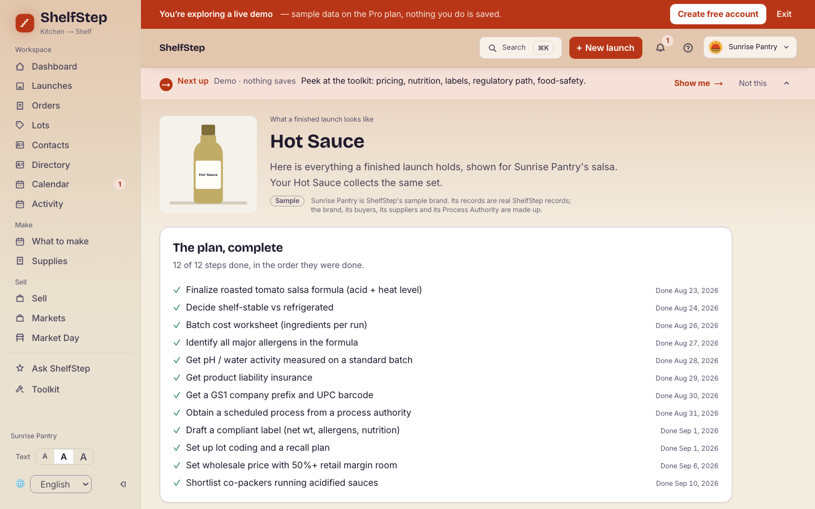Image resolution: width=815 pixels, height=509 pixels.
Task: Set text size to medium A
Action: point(63,456)
